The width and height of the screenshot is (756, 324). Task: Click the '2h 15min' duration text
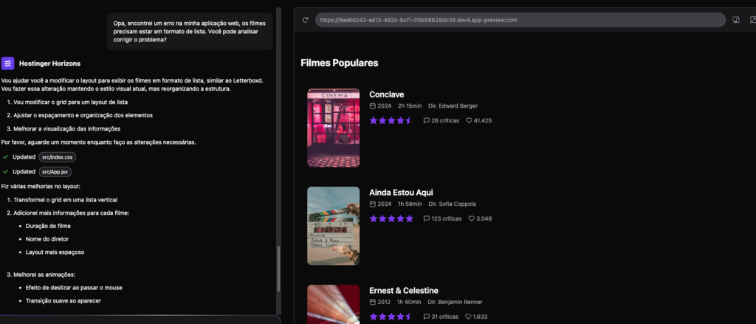click(x=410, y=106)
